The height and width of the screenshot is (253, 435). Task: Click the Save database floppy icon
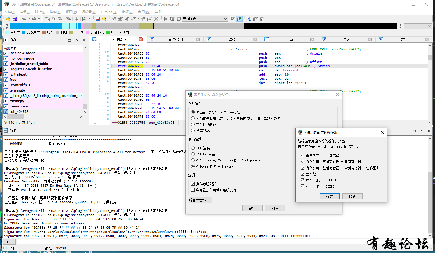point(15,19)
